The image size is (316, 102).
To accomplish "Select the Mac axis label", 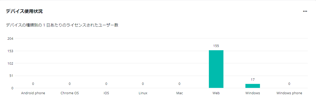I will tap(180, 93).
